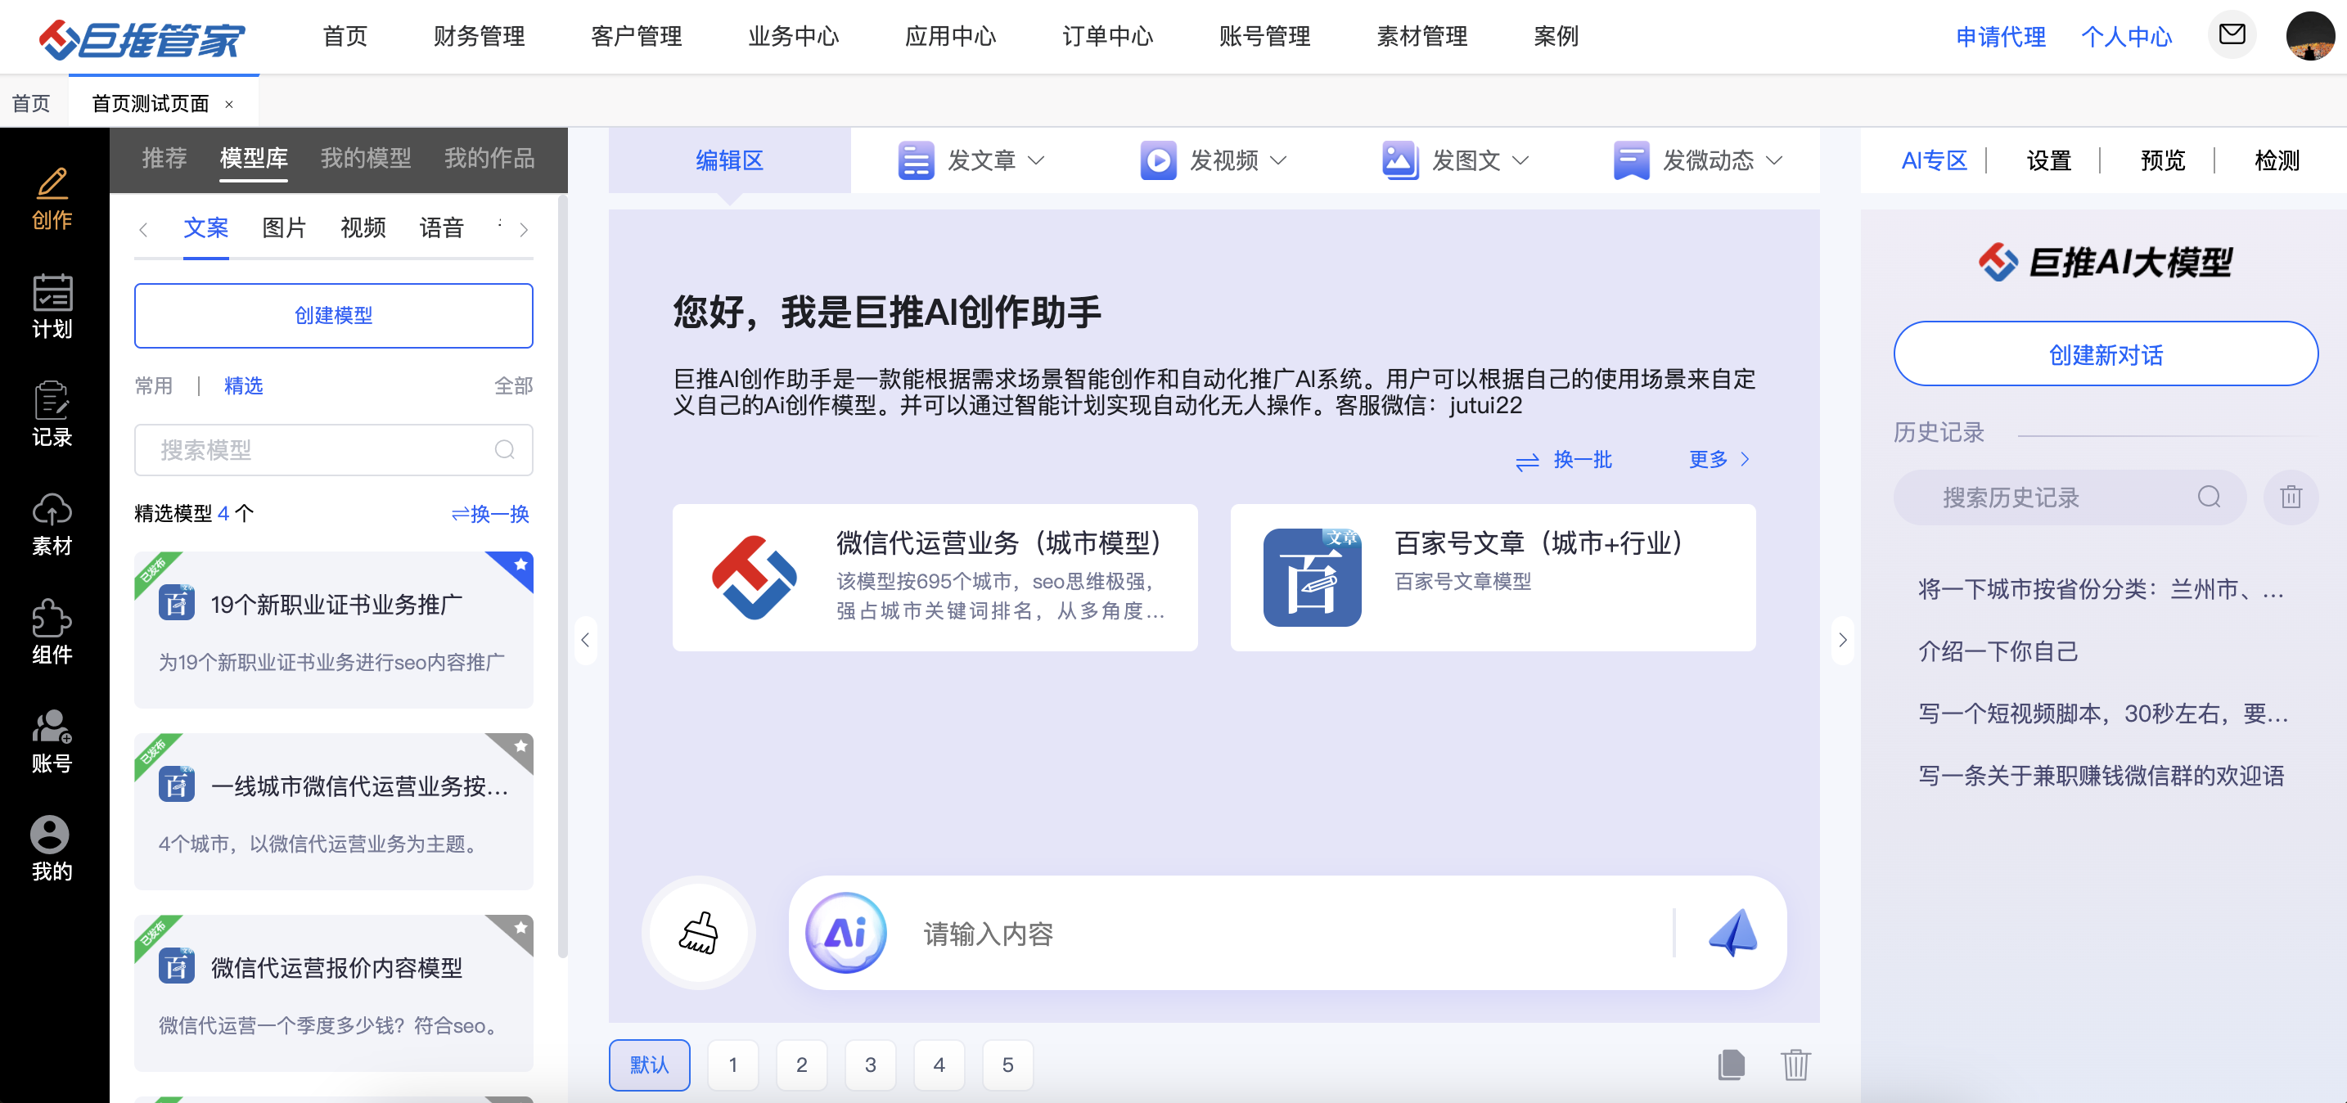The image size is (2347, 1103).
Task: Open the 发微动态 dropdown
Action: (x=1697, y=160)
